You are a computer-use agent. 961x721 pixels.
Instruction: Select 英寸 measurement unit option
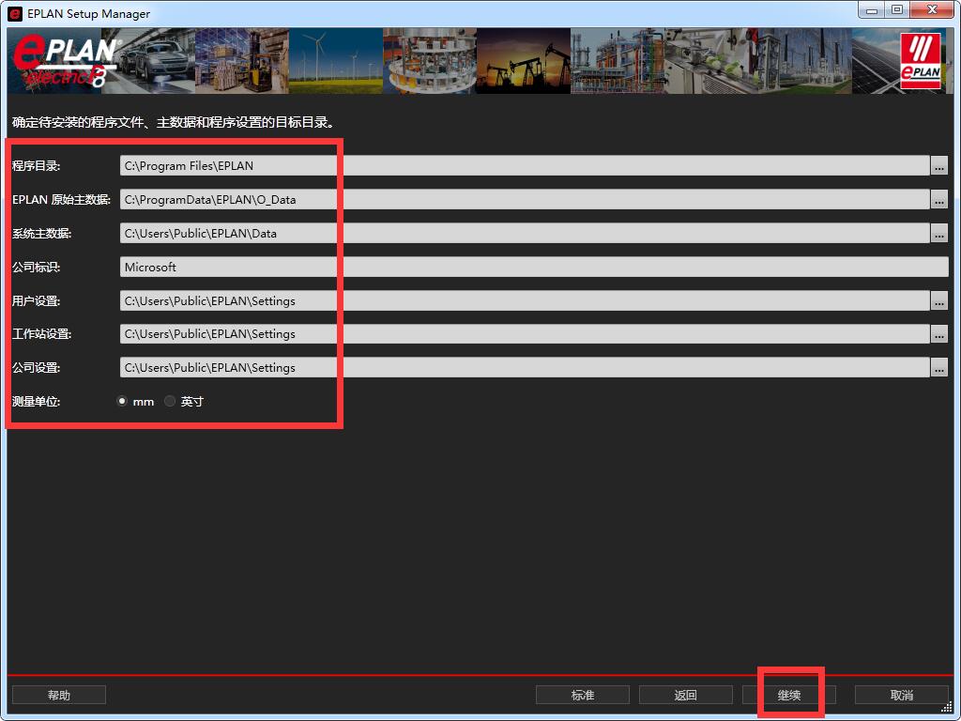pos(170,402)
